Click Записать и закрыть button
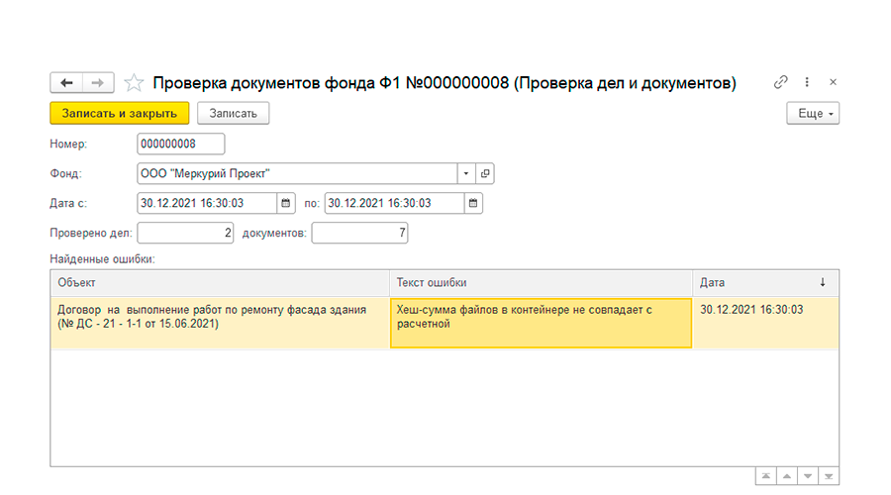The height and width of the screenshot is (495, 891). pos(120,113)
